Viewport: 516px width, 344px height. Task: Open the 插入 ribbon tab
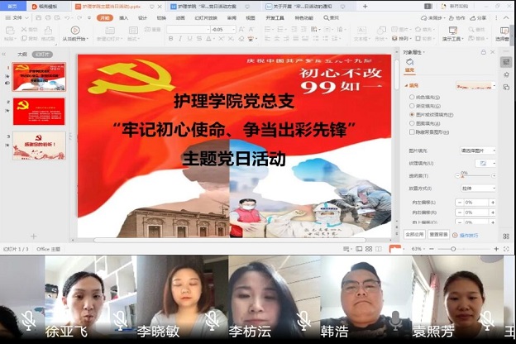(x=123, y=17)
